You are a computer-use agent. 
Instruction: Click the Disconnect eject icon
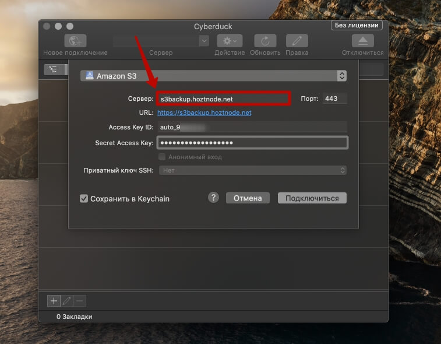point(362,41)
